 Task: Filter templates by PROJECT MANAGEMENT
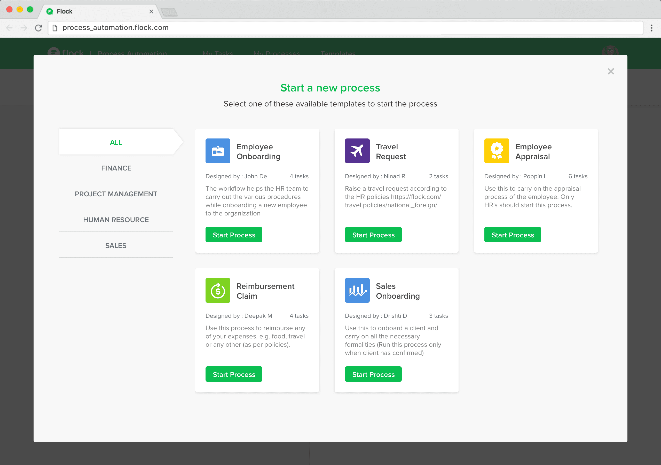point(116,194)
